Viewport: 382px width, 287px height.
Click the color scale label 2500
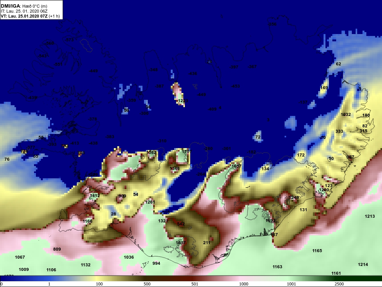tap(339, 284)
